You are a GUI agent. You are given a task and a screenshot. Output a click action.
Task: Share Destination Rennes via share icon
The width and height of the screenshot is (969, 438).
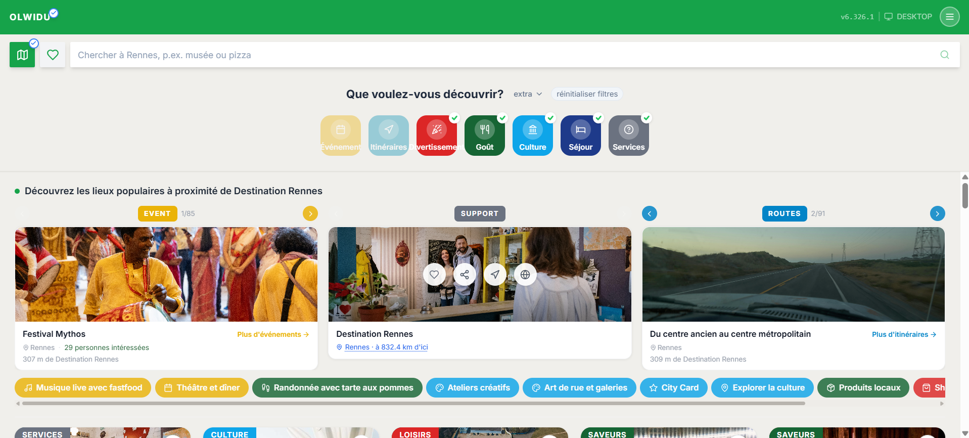tap(465, 275)
